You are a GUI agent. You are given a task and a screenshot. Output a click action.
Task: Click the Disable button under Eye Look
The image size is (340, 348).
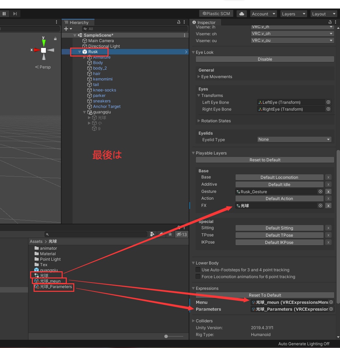coord(265,59)
